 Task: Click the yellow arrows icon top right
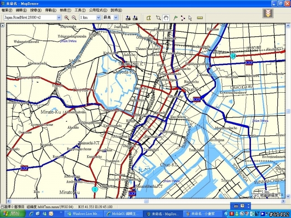click(x=268, y=13)
